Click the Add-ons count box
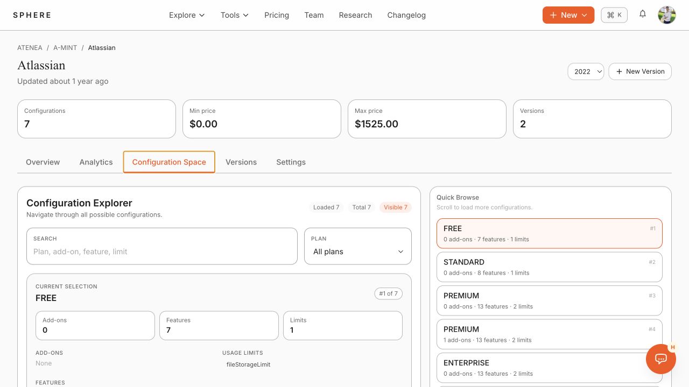The width and height of the screenshot is (689, 387). pos(95,326)
